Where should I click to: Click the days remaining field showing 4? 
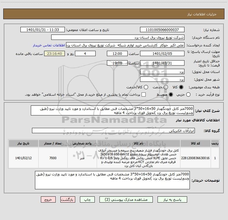85,53
